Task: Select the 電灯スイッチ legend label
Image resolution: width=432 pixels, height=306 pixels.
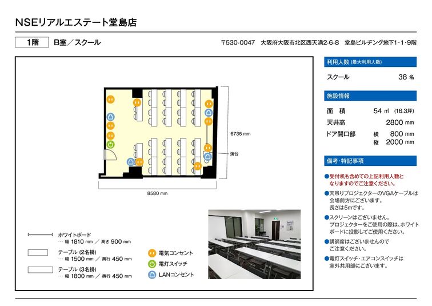Action: click(x=173, y=264)
